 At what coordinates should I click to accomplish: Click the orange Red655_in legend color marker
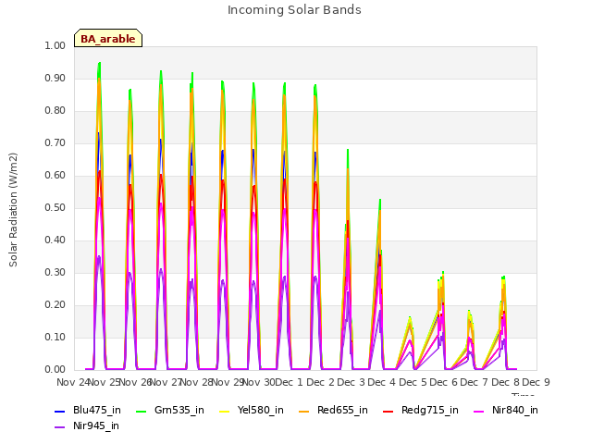coord(304,411)
